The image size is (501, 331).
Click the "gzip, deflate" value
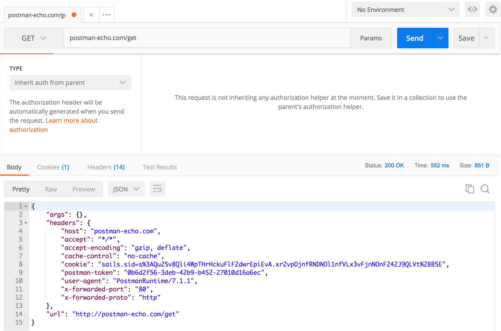159,248
